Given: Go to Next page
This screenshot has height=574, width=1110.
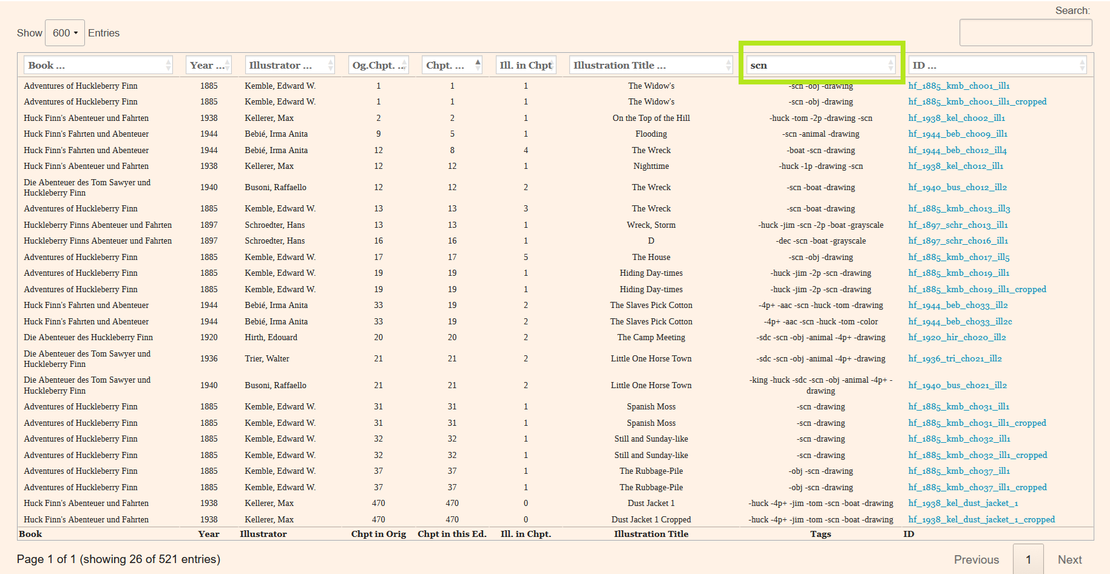Looking at the screenshot, I should tap(1069, 559).
